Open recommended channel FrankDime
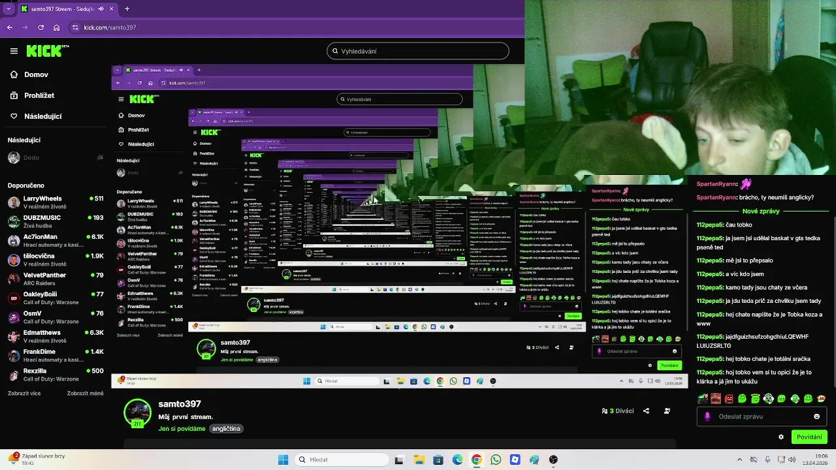The width and height of the screenshot is (836, 470). click(56, 355)
